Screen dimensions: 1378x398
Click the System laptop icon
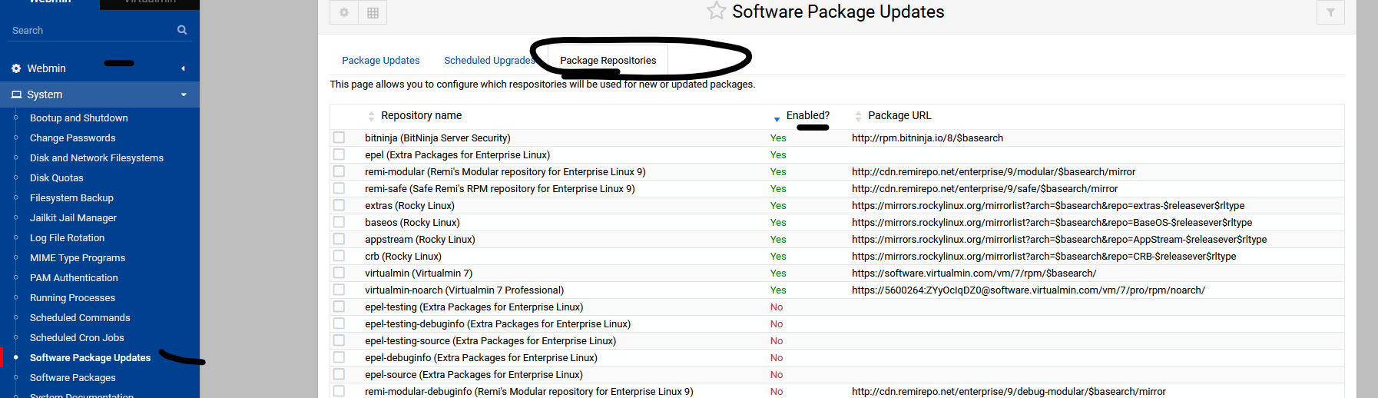click(16, 95)
